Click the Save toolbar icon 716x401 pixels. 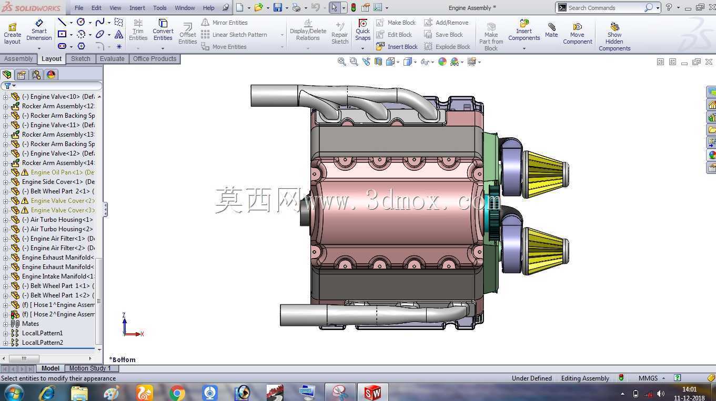coord(278,7)
